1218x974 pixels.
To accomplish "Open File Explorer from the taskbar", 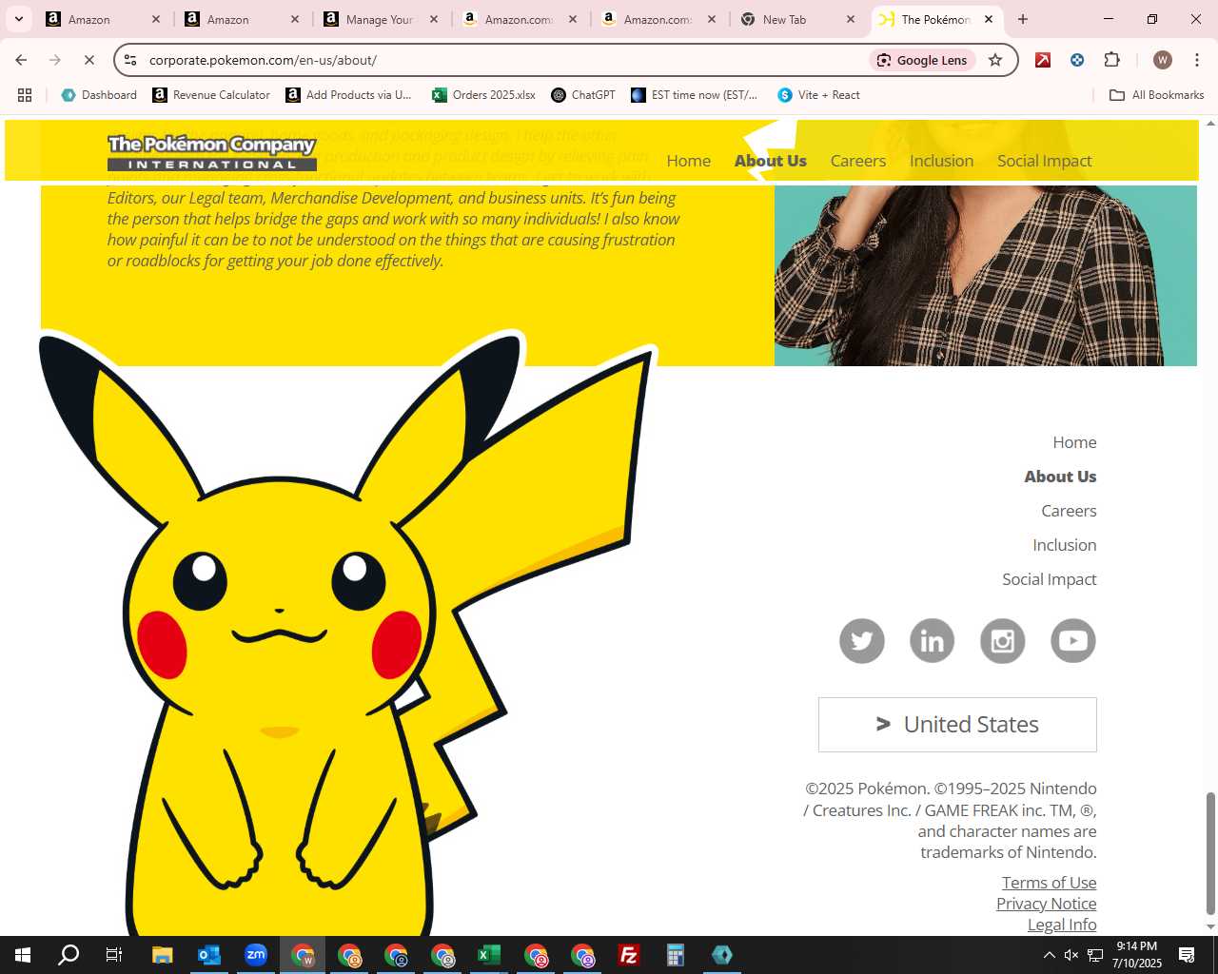I will tap(162, 955).
